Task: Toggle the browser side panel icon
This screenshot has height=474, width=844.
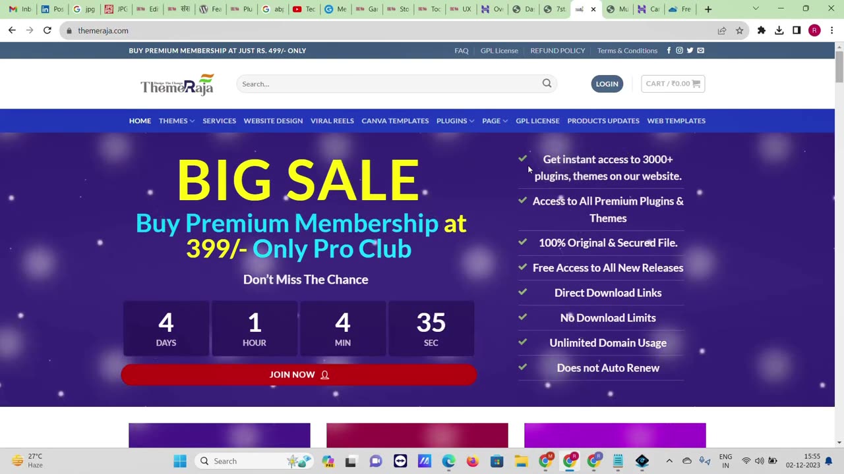Action: click(x=797, y=30)
